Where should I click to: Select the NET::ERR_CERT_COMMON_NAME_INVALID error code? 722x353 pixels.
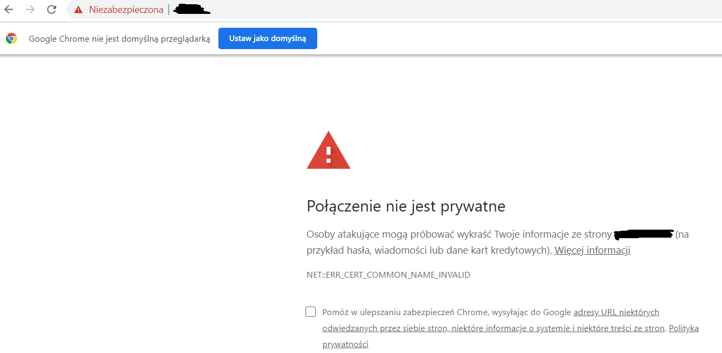point(388,275)
